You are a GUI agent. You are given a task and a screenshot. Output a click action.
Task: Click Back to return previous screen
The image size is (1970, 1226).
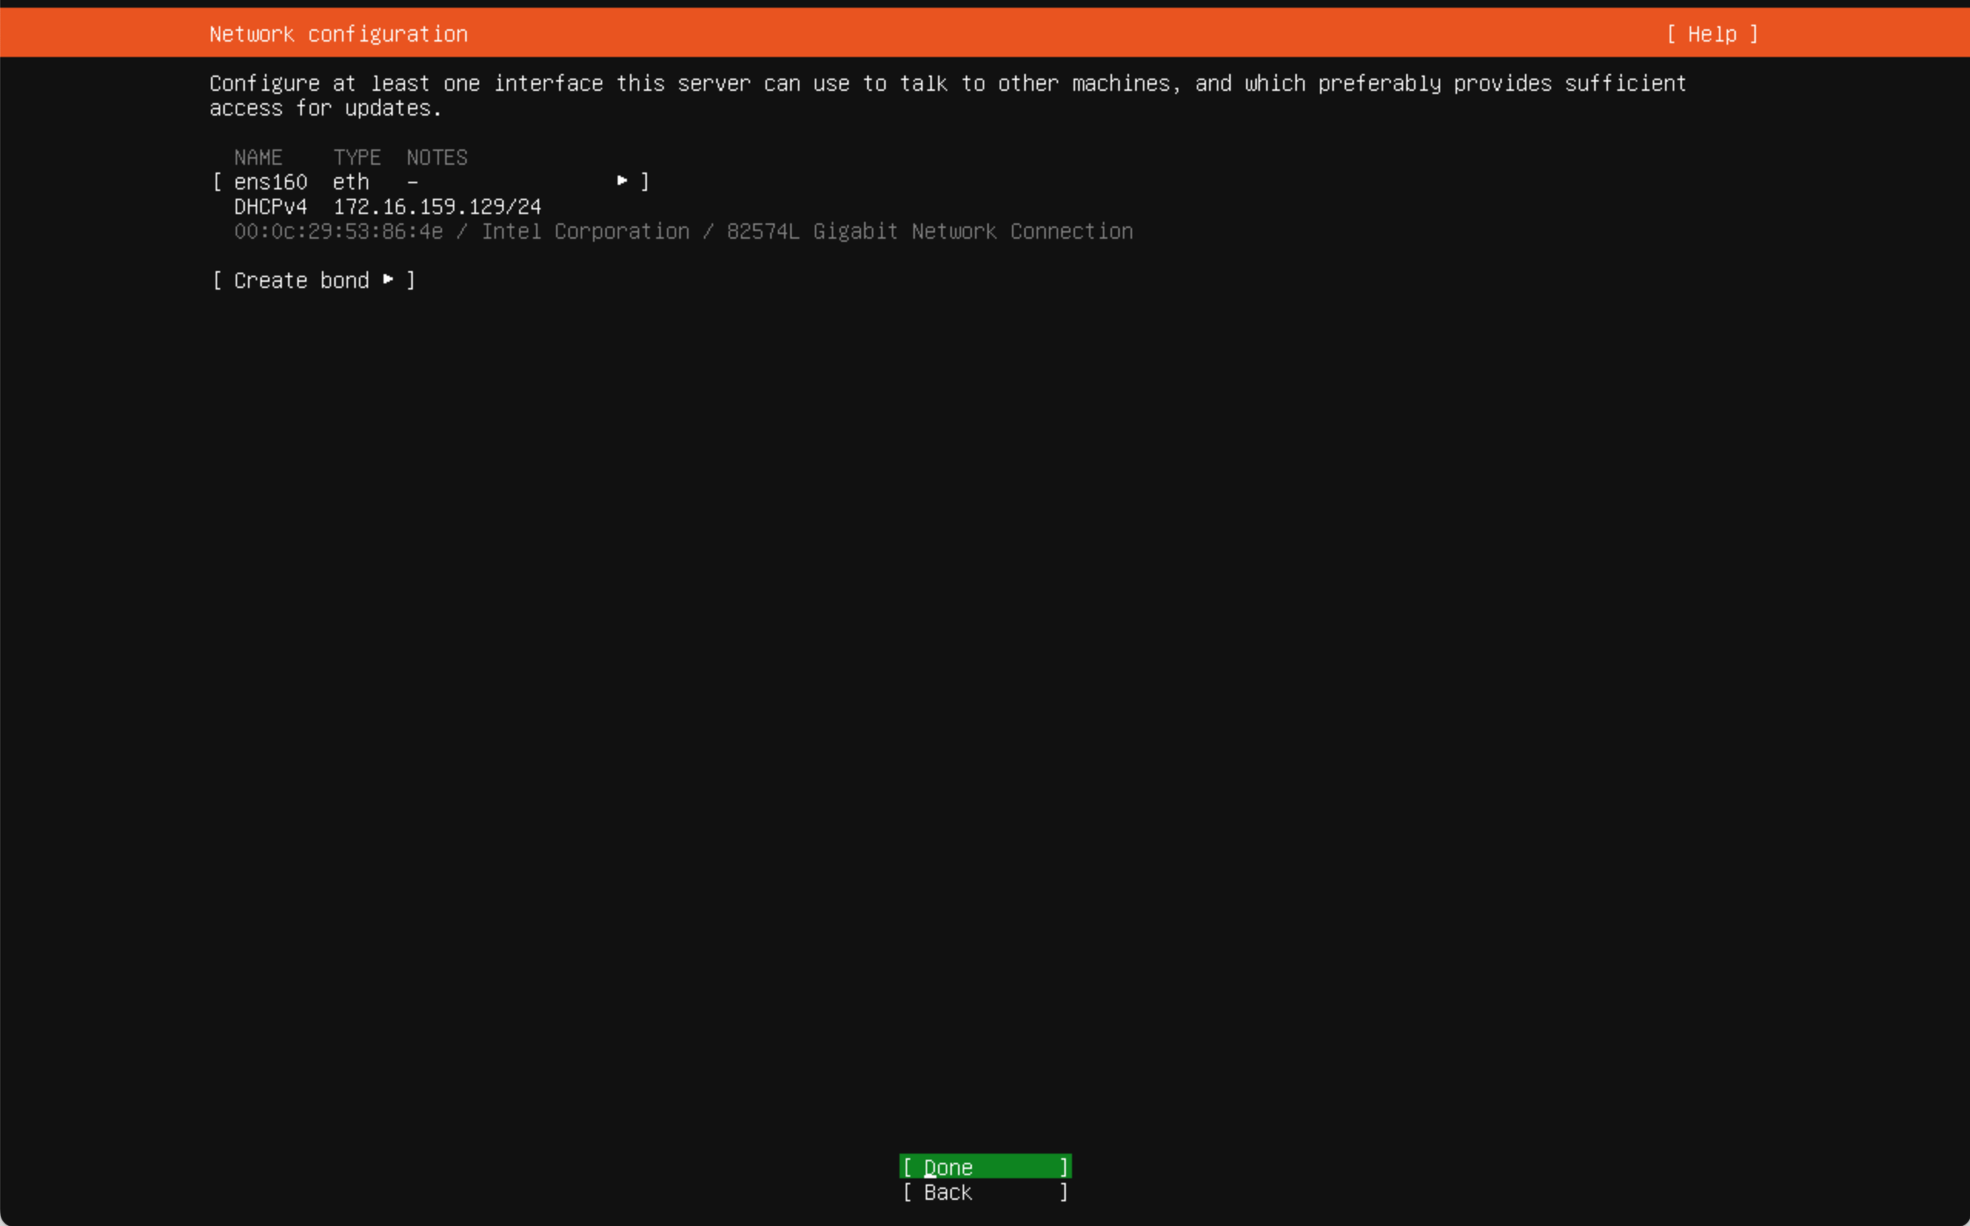pyautogui.click(x=984, y=1191)
